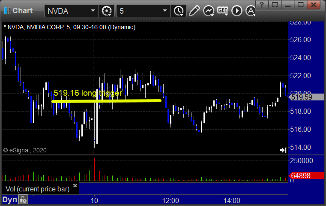326x206 pixels.
Task: Jump to latest bar arrow icon
Action: pyautogui.click(x=283, y=150)
